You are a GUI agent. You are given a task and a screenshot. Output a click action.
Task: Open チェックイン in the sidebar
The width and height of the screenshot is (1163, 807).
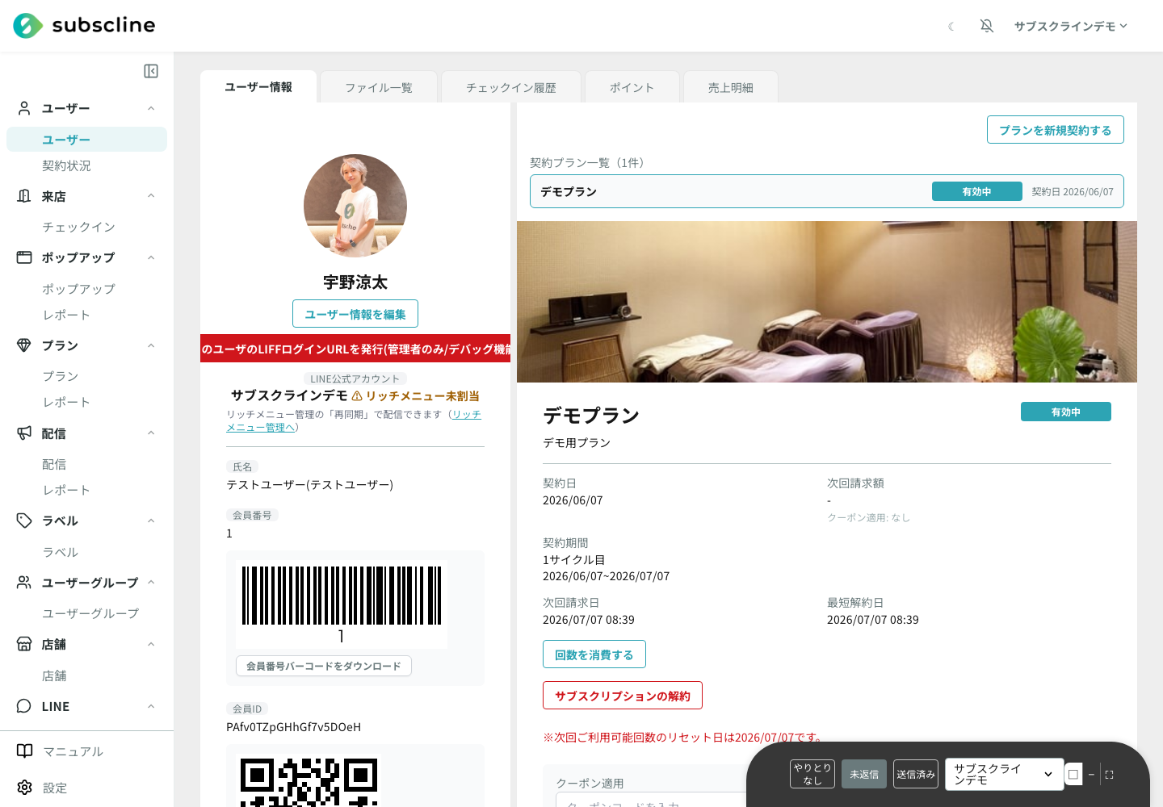(x=78, y=227)
